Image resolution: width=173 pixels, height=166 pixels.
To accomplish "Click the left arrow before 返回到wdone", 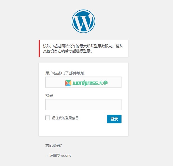I will click(x=47, y=156).
